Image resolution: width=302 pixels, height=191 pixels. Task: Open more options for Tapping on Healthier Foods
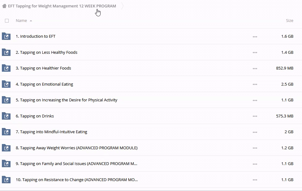coord(255,69)
